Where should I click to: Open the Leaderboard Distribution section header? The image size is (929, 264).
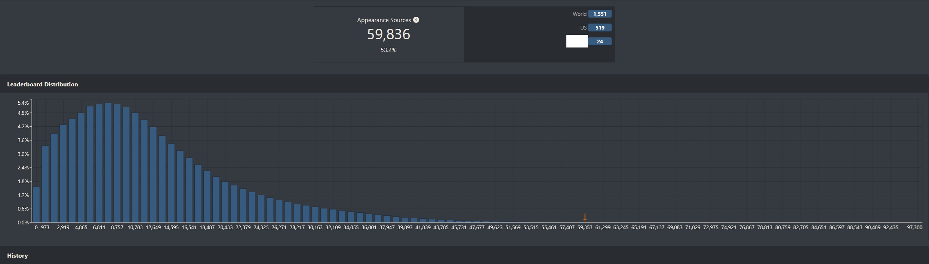[x=464, y=84]
